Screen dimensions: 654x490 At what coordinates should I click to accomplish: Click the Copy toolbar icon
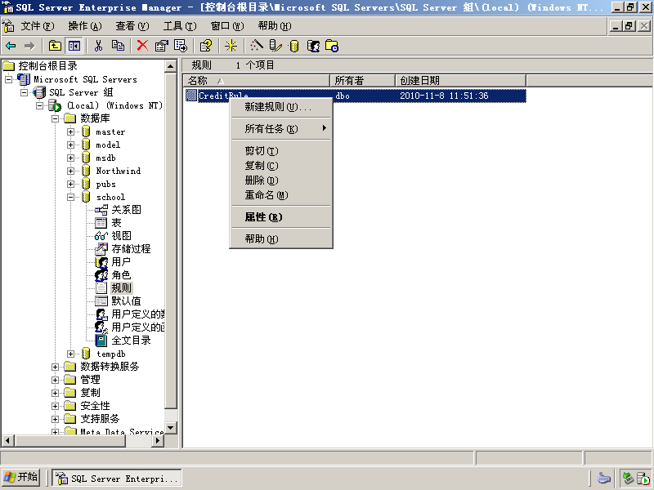(118, 46)
